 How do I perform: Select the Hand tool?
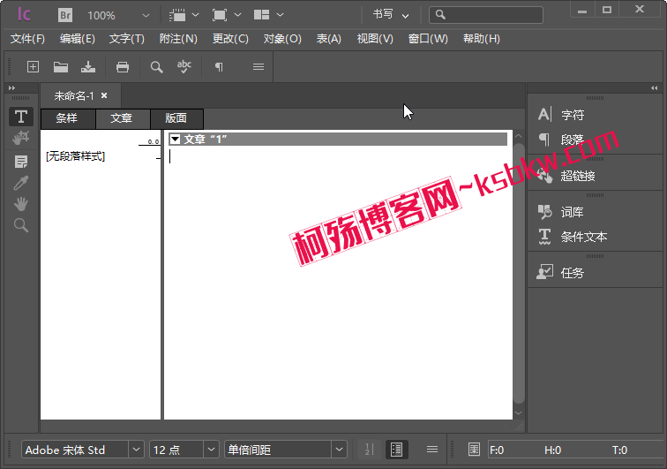(x=21, y=204)
